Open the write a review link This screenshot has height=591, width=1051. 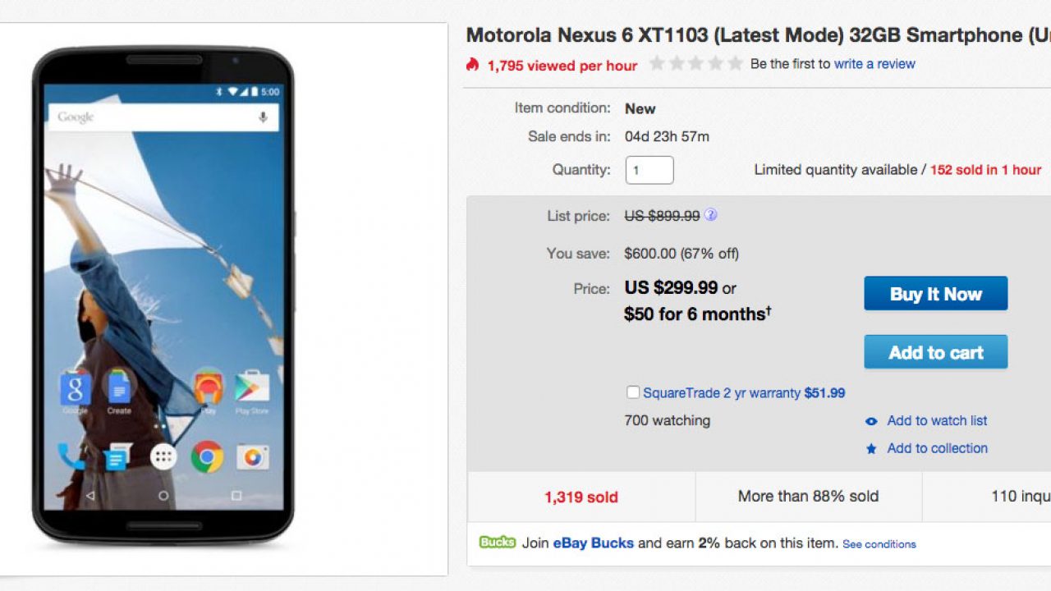[874, 64]
